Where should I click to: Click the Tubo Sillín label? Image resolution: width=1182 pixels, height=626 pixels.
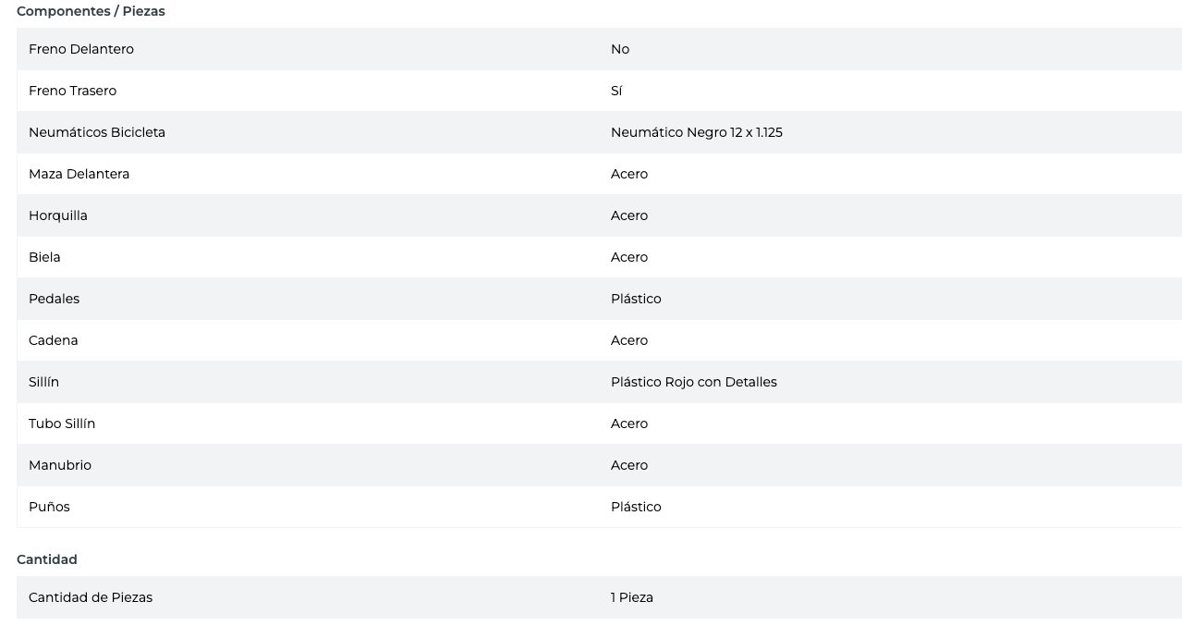pos(62,423)
